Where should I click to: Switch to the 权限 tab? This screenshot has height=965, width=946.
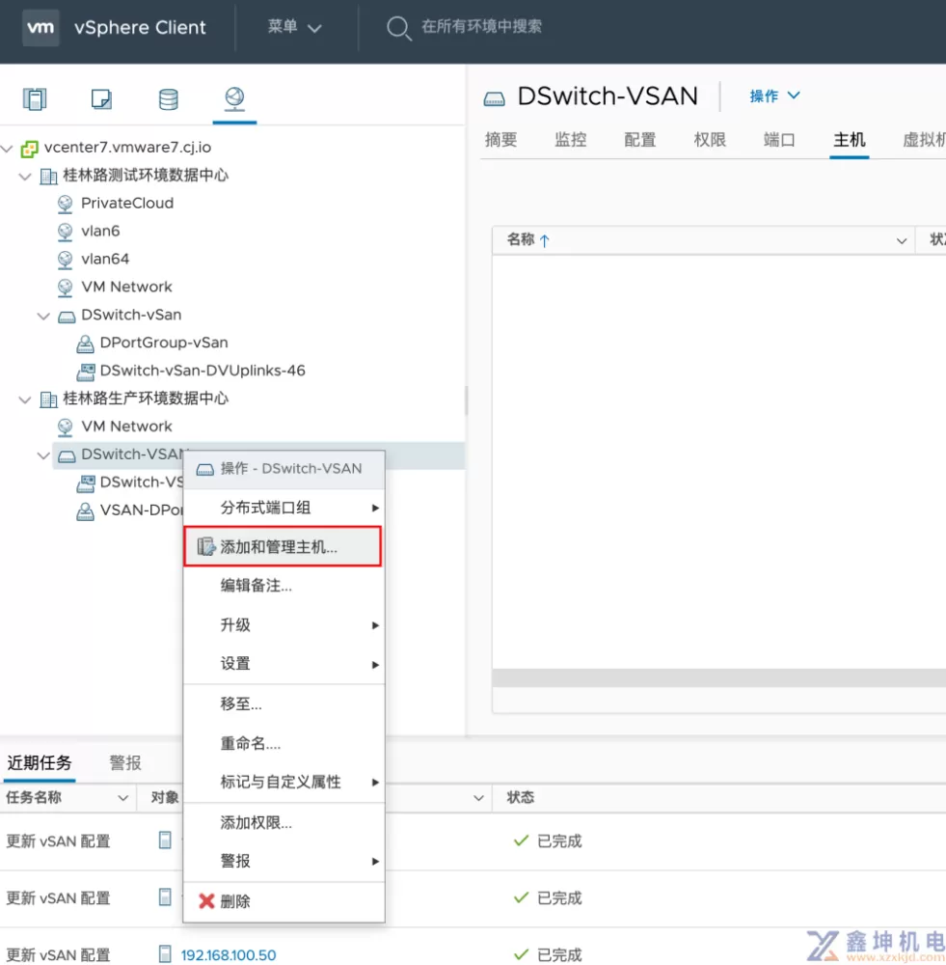pos(710,140)
